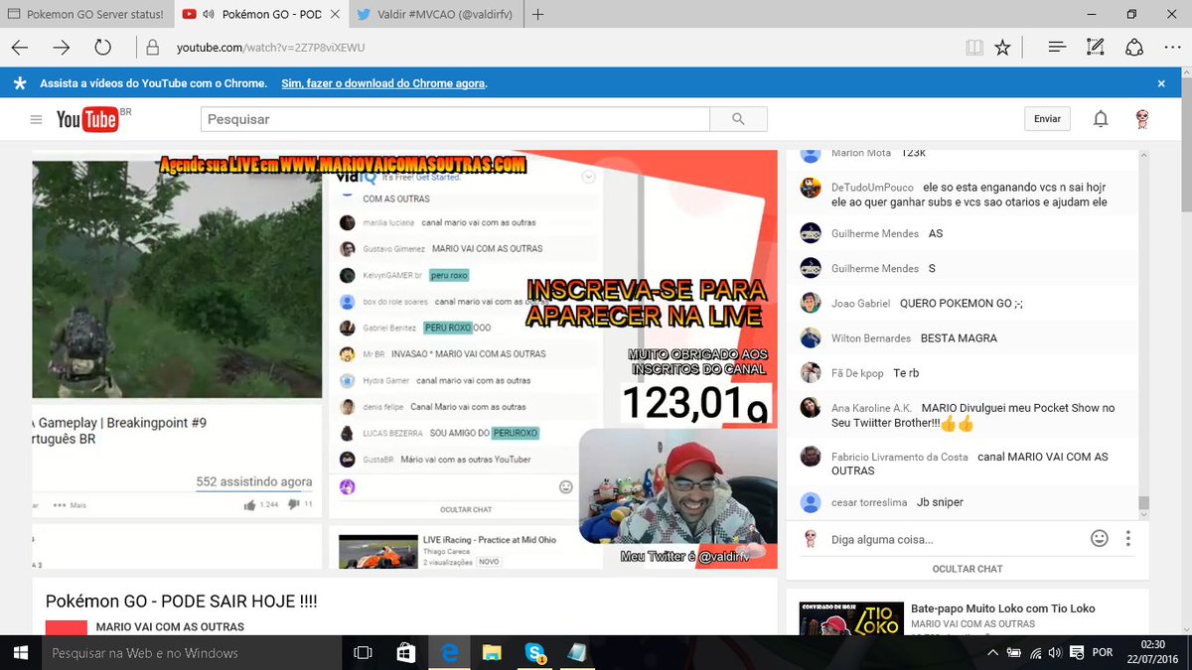1192x670 pixels.
Task: Click Fabricio Livramento da Costa's avatar
Action: point(811,457)
